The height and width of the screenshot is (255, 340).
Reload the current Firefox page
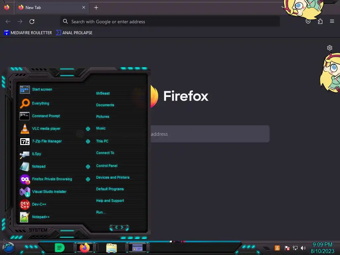click(32, 22)
